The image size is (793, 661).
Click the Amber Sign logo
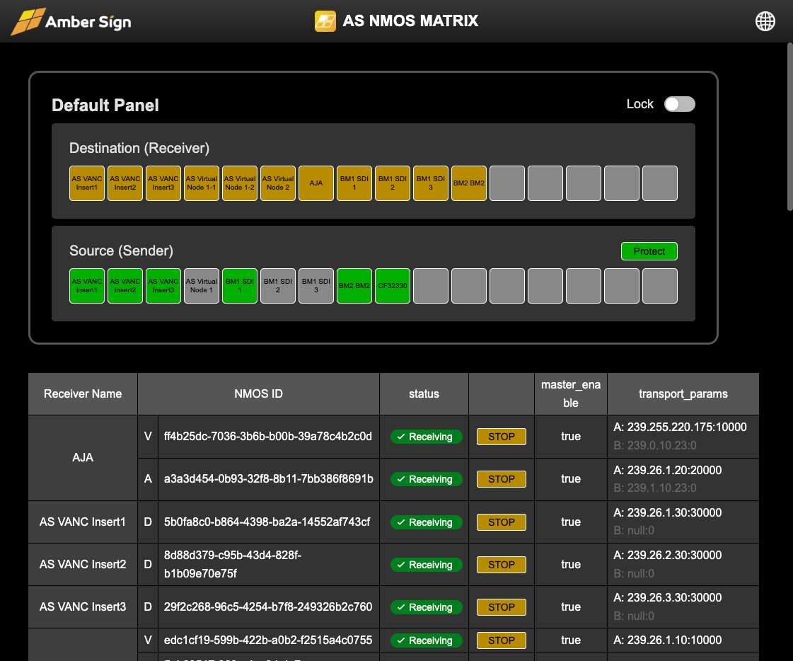click(71, 21)
